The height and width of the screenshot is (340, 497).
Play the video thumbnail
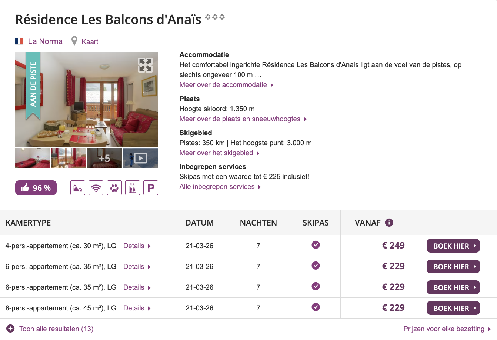coord(140,158)
